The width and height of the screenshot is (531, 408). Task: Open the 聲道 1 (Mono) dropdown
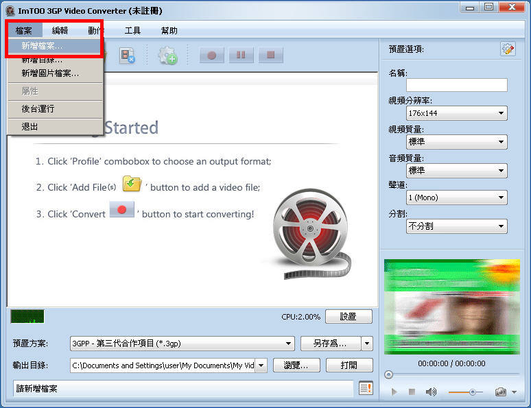point(456,197)
